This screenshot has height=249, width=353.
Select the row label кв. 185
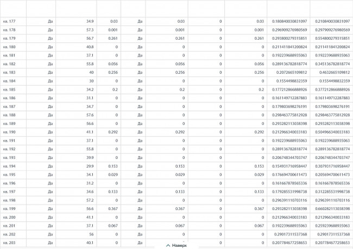pyautogui.click(x=9, y=90)
